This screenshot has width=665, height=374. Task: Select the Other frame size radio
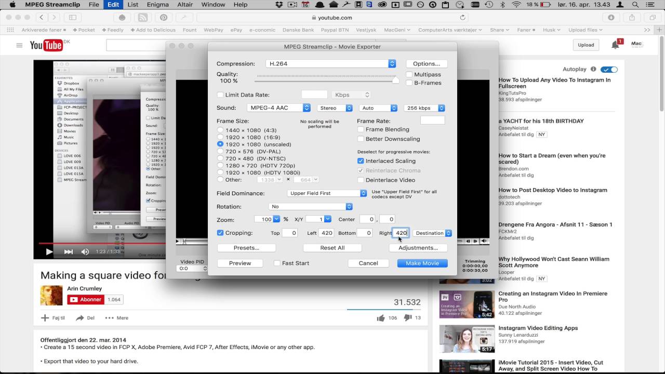pyautogui.click(x=220, y=179)
